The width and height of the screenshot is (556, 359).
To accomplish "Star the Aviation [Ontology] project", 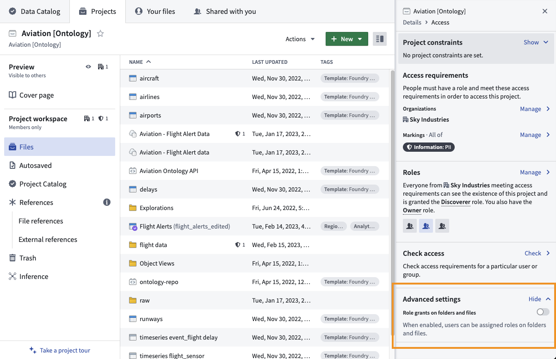I will click(x=100, y=33).
